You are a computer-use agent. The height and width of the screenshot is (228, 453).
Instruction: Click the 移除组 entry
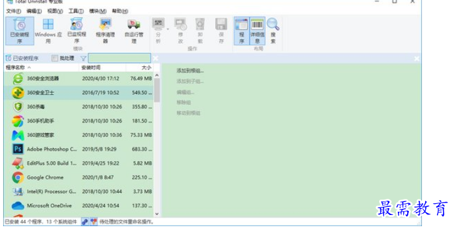(184, 102)
